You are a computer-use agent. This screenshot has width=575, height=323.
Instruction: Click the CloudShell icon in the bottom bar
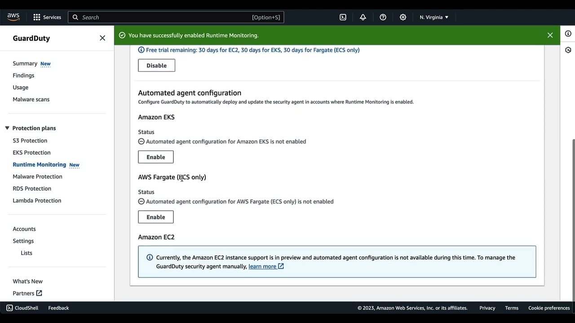point(9,308)
